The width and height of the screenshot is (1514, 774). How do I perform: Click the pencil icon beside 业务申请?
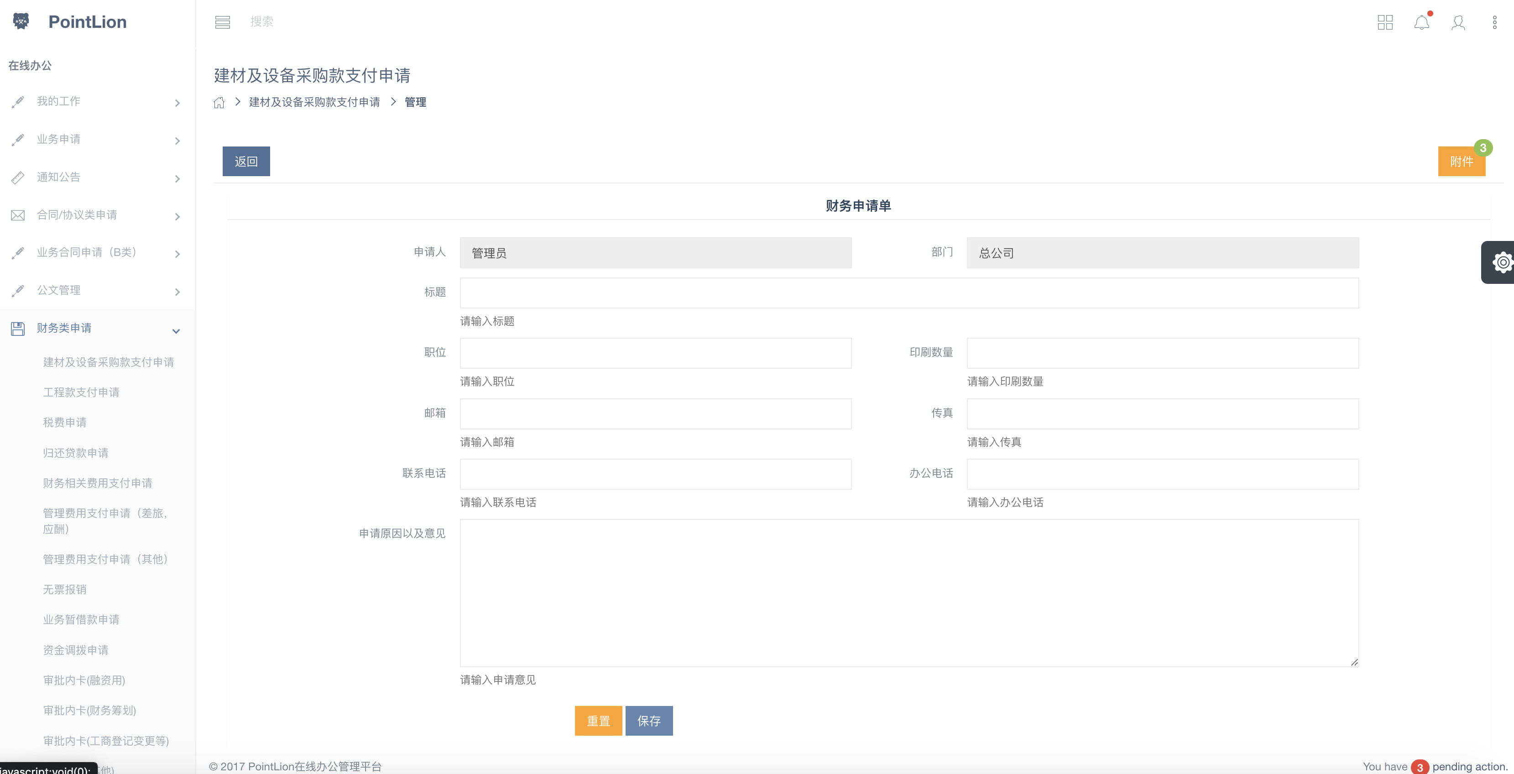tap(18, 139)
